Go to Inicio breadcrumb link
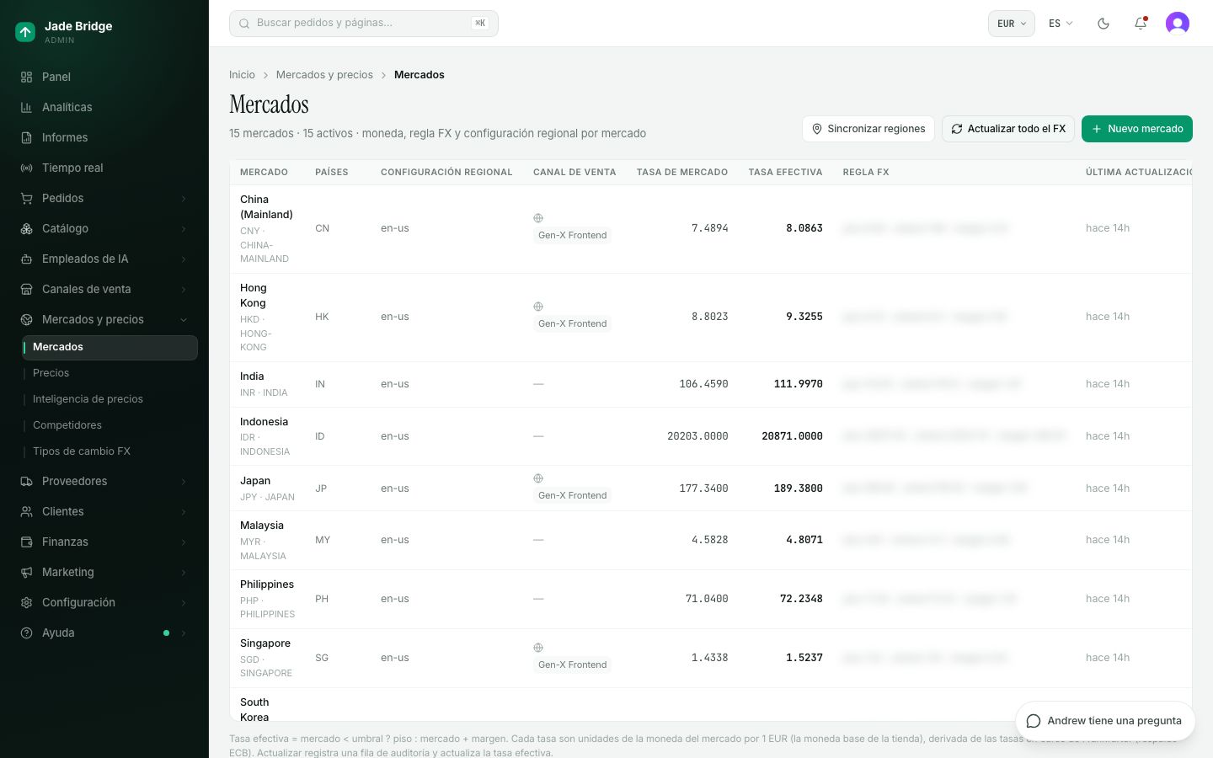 point(242,75)
